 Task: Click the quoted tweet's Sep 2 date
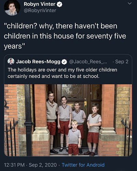point(122,62)
